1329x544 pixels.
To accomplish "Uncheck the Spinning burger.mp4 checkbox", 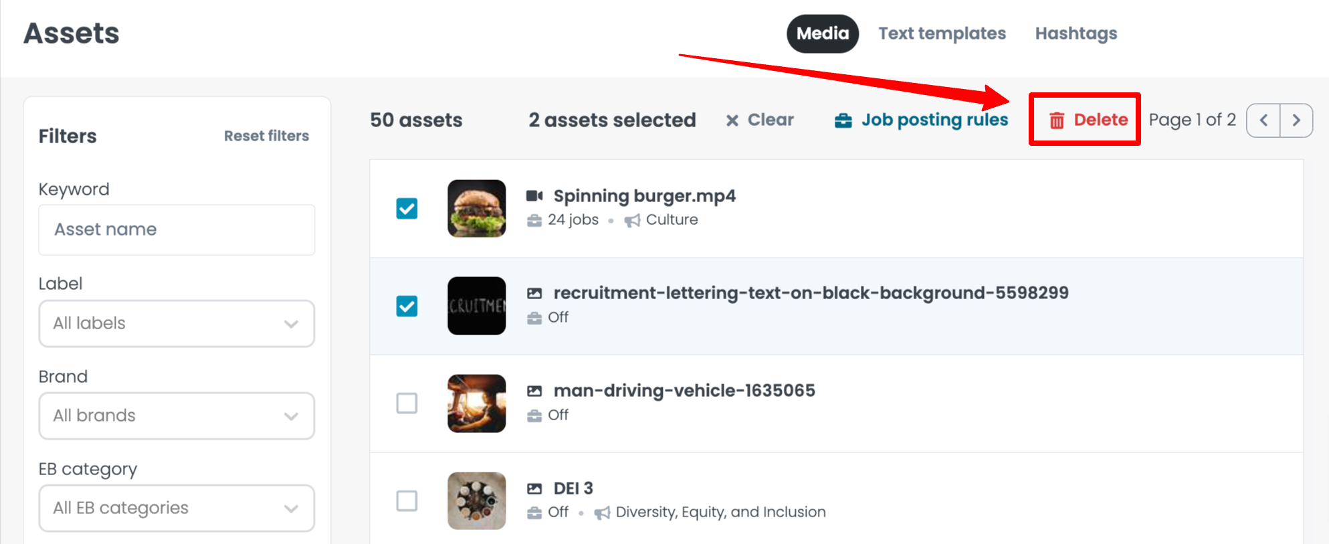I will 407,209.
